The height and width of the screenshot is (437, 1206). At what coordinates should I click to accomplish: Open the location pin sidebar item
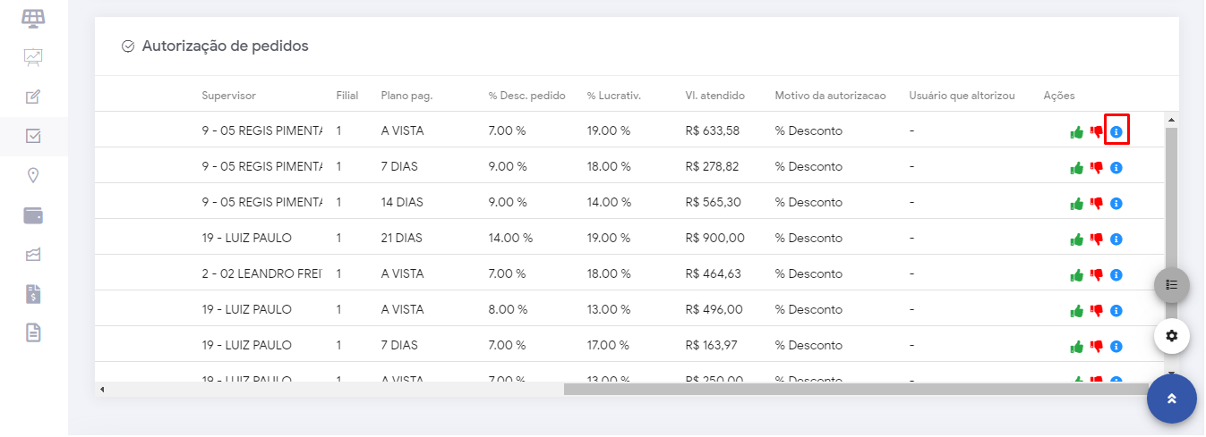coord(33,175)
